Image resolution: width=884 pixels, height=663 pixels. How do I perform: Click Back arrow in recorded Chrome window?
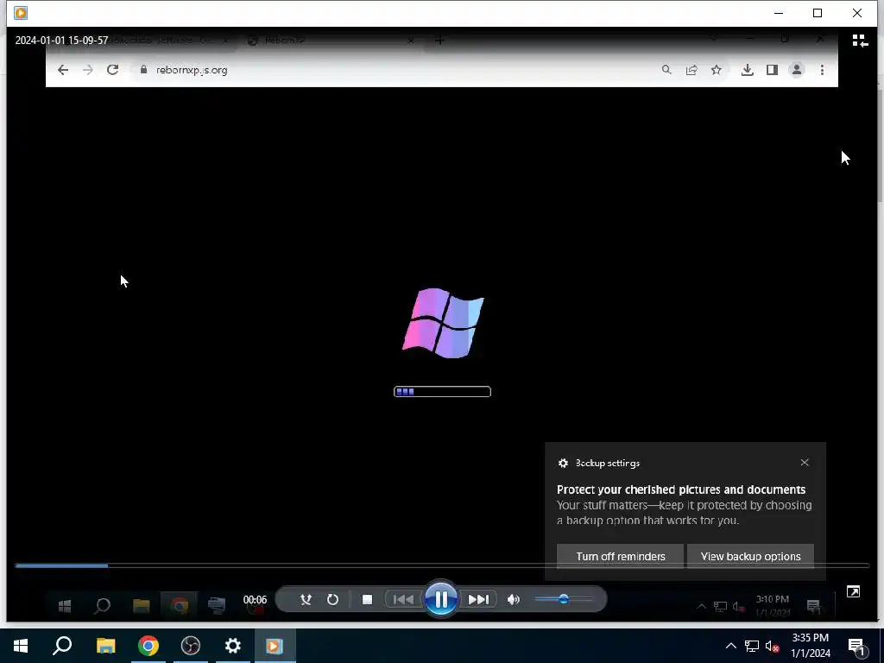63,70
